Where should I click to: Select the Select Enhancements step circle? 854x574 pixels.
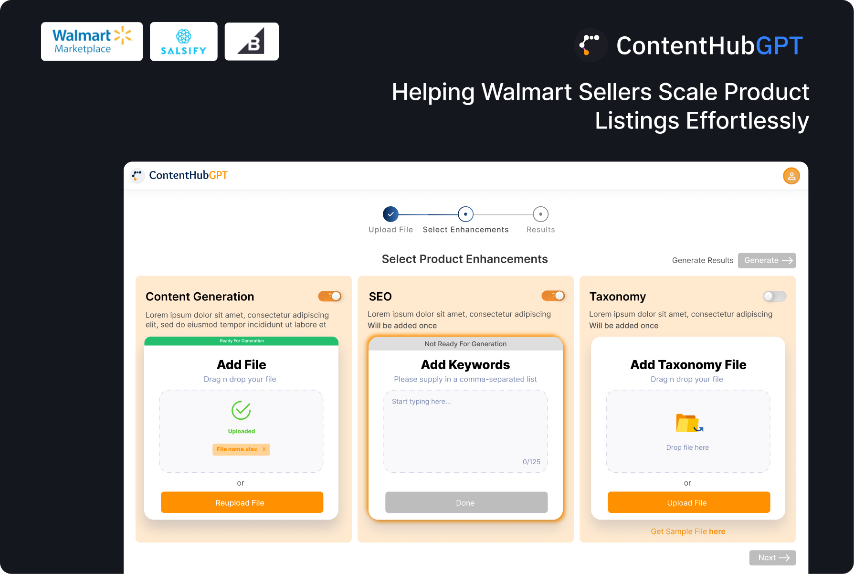[x=465, y=214]
